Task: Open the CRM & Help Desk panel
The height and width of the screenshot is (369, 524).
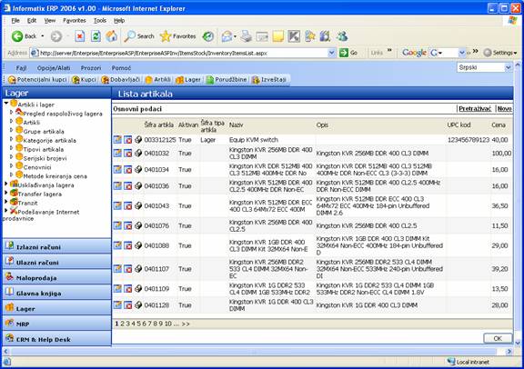Action: (56, 339)
